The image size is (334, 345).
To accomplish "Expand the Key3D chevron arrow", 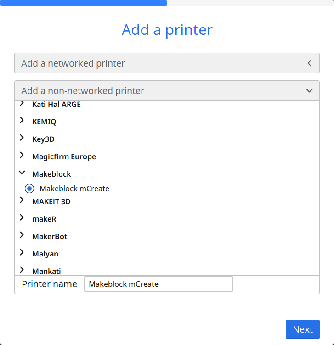I will pos(22,138).
